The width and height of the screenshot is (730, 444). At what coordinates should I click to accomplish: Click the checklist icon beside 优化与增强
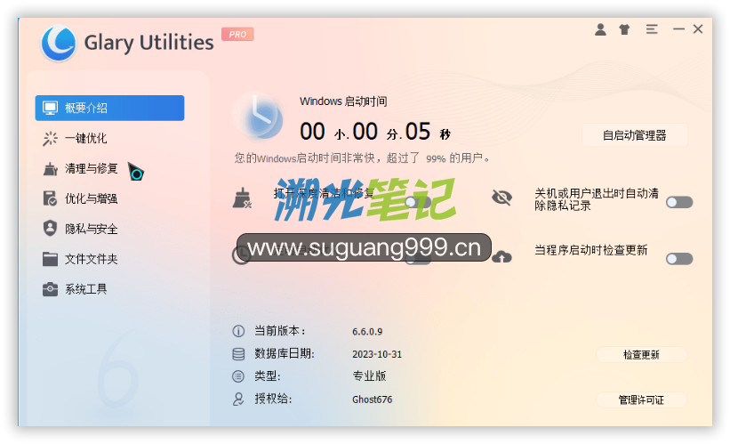[x=51, y=198]
